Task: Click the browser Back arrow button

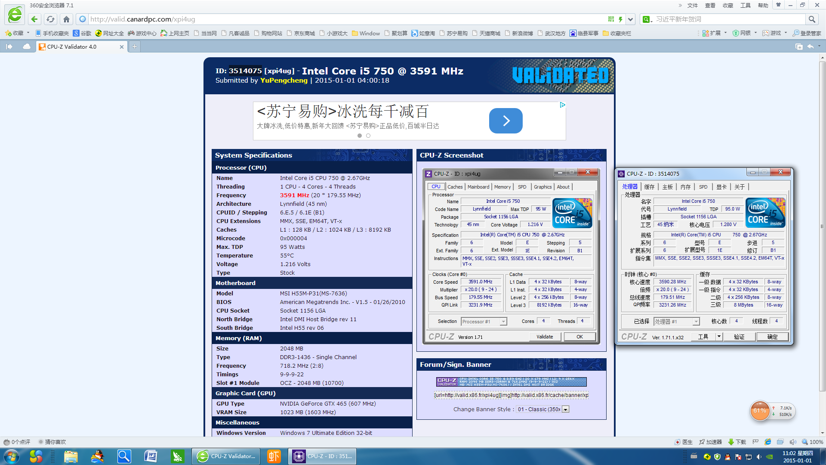Action: point(34,19)
